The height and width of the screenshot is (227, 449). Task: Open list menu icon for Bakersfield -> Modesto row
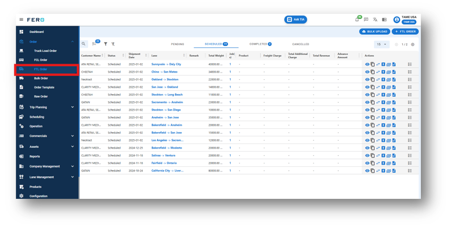pyautogui.click(x=410, y=148)
